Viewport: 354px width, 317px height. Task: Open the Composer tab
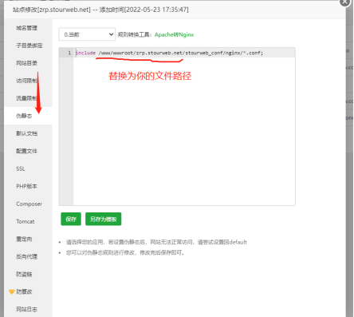[28, 204]
